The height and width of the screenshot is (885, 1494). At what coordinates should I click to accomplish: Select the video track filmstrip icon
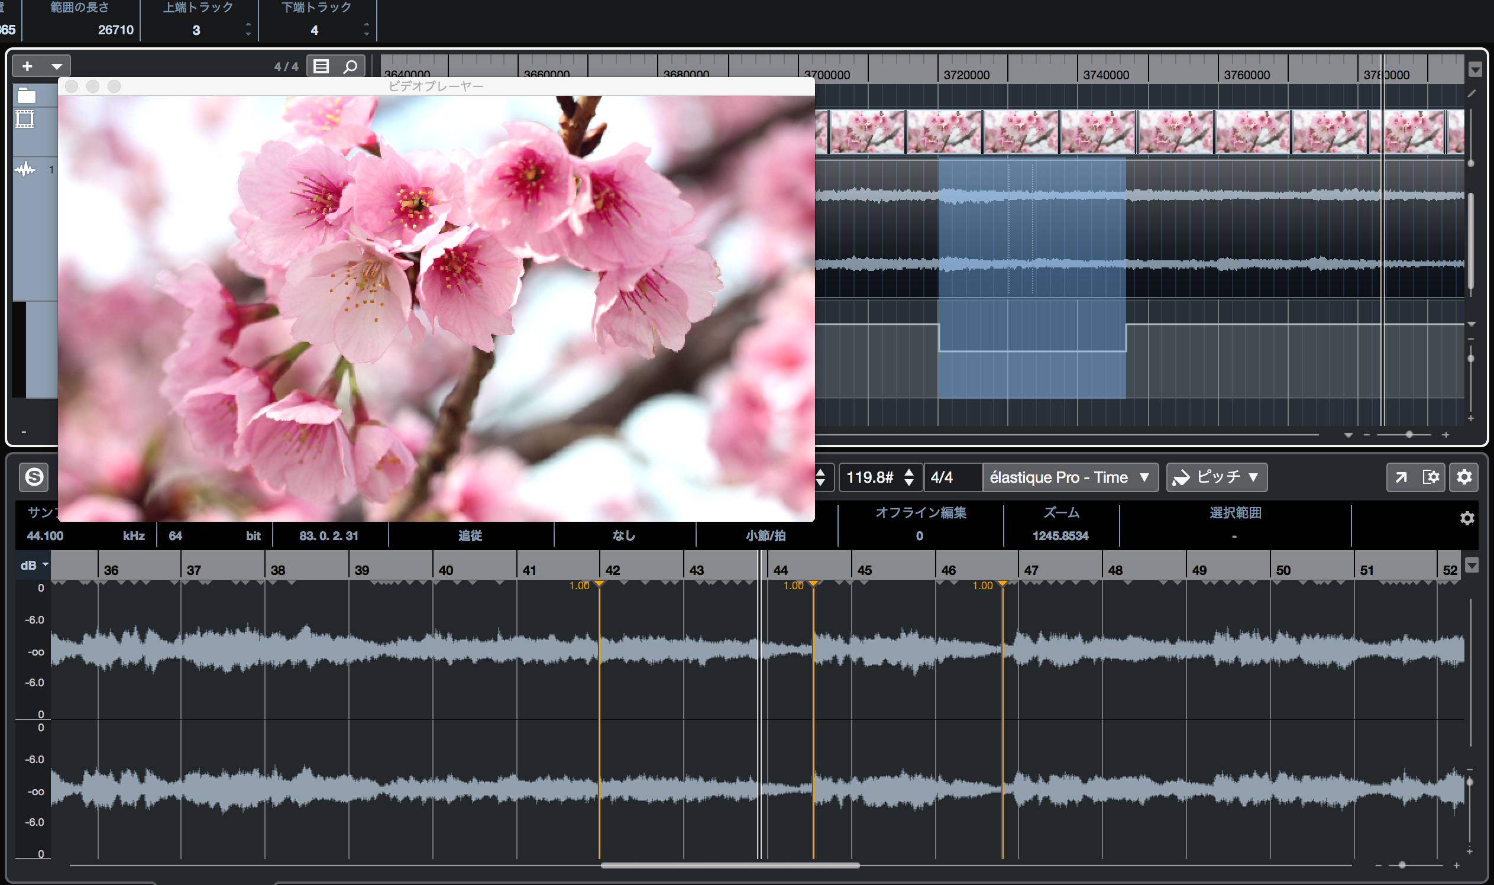[x=25, y=119]
